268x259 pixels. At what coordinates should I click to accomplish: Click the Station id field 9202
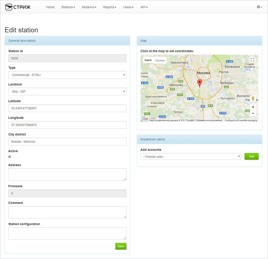coord(67,58)
